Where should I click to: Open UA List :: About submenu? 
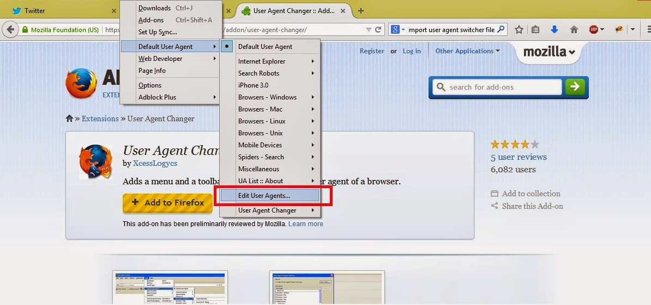[x=270, y=181]
